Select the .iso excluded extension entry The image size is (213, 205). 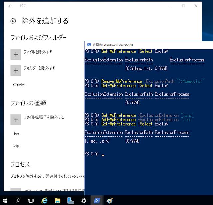pos(16,134)
